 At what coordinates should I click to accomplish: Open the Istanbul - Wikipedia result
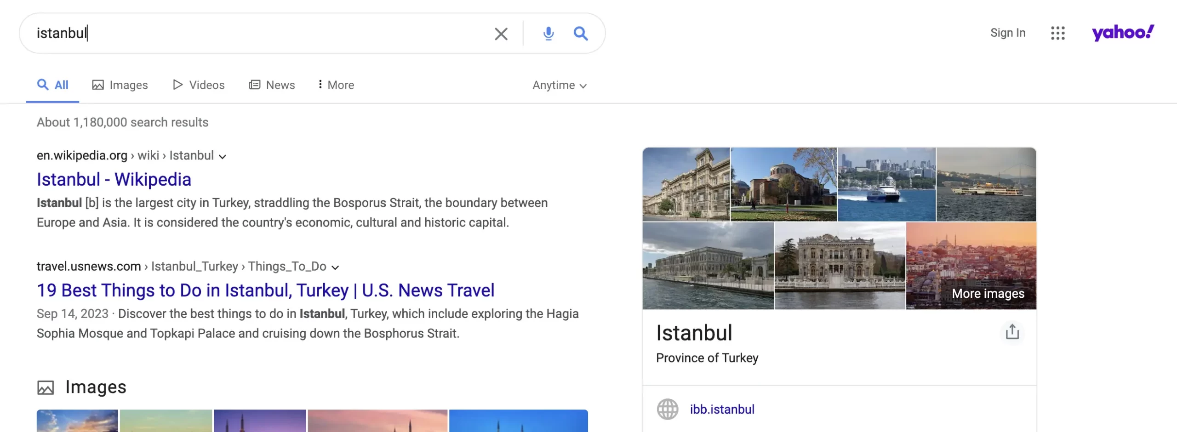coord(114,179)
